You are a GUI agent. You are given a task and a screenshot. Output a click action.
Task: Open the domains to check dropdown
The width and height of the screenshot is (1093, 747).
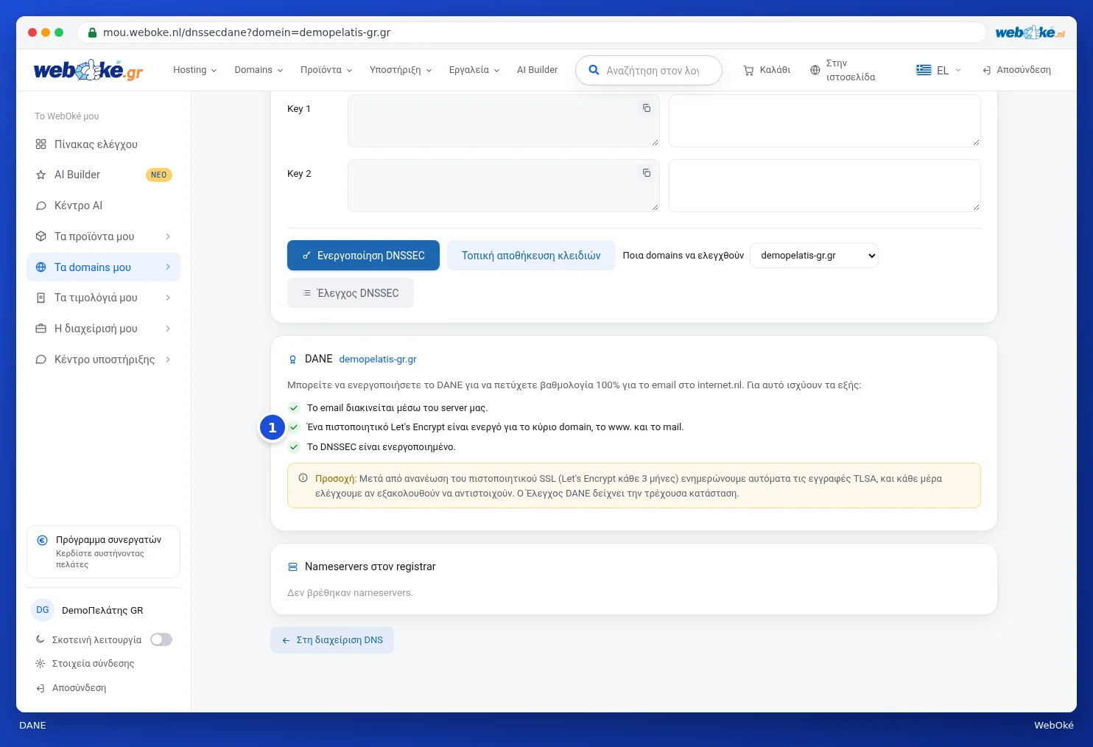(814, 256)
